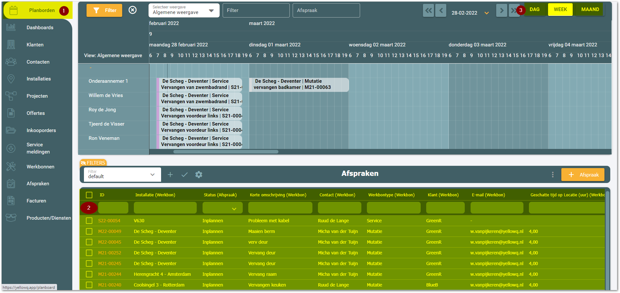Click the Projecten flow icon

pyautogui.click(x=11, y=96)
